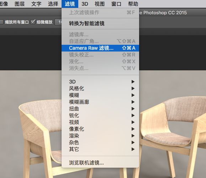Click the greyed 消失点 entry
The image size is (206, 178).
coord(100,68)
